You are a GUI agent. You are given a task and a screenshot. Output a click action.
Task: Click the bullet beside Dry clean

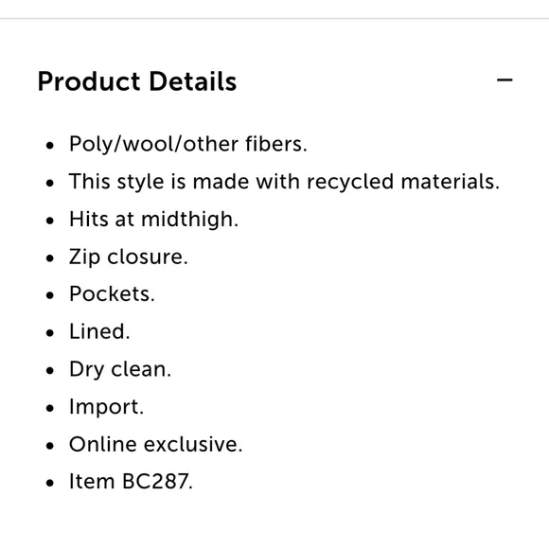50,370
